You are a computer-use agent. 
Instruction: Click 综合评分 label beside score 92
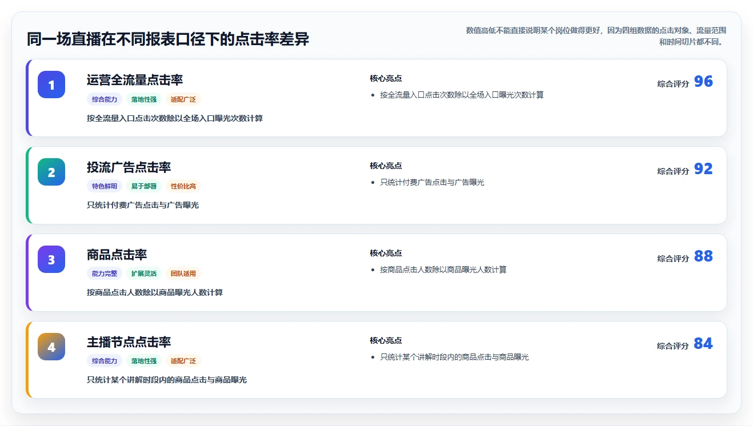pos(673,171)
